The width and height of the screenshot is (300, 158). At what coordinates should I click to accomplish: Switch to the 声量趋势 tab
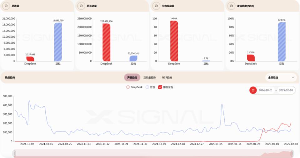tap(132, 77)
